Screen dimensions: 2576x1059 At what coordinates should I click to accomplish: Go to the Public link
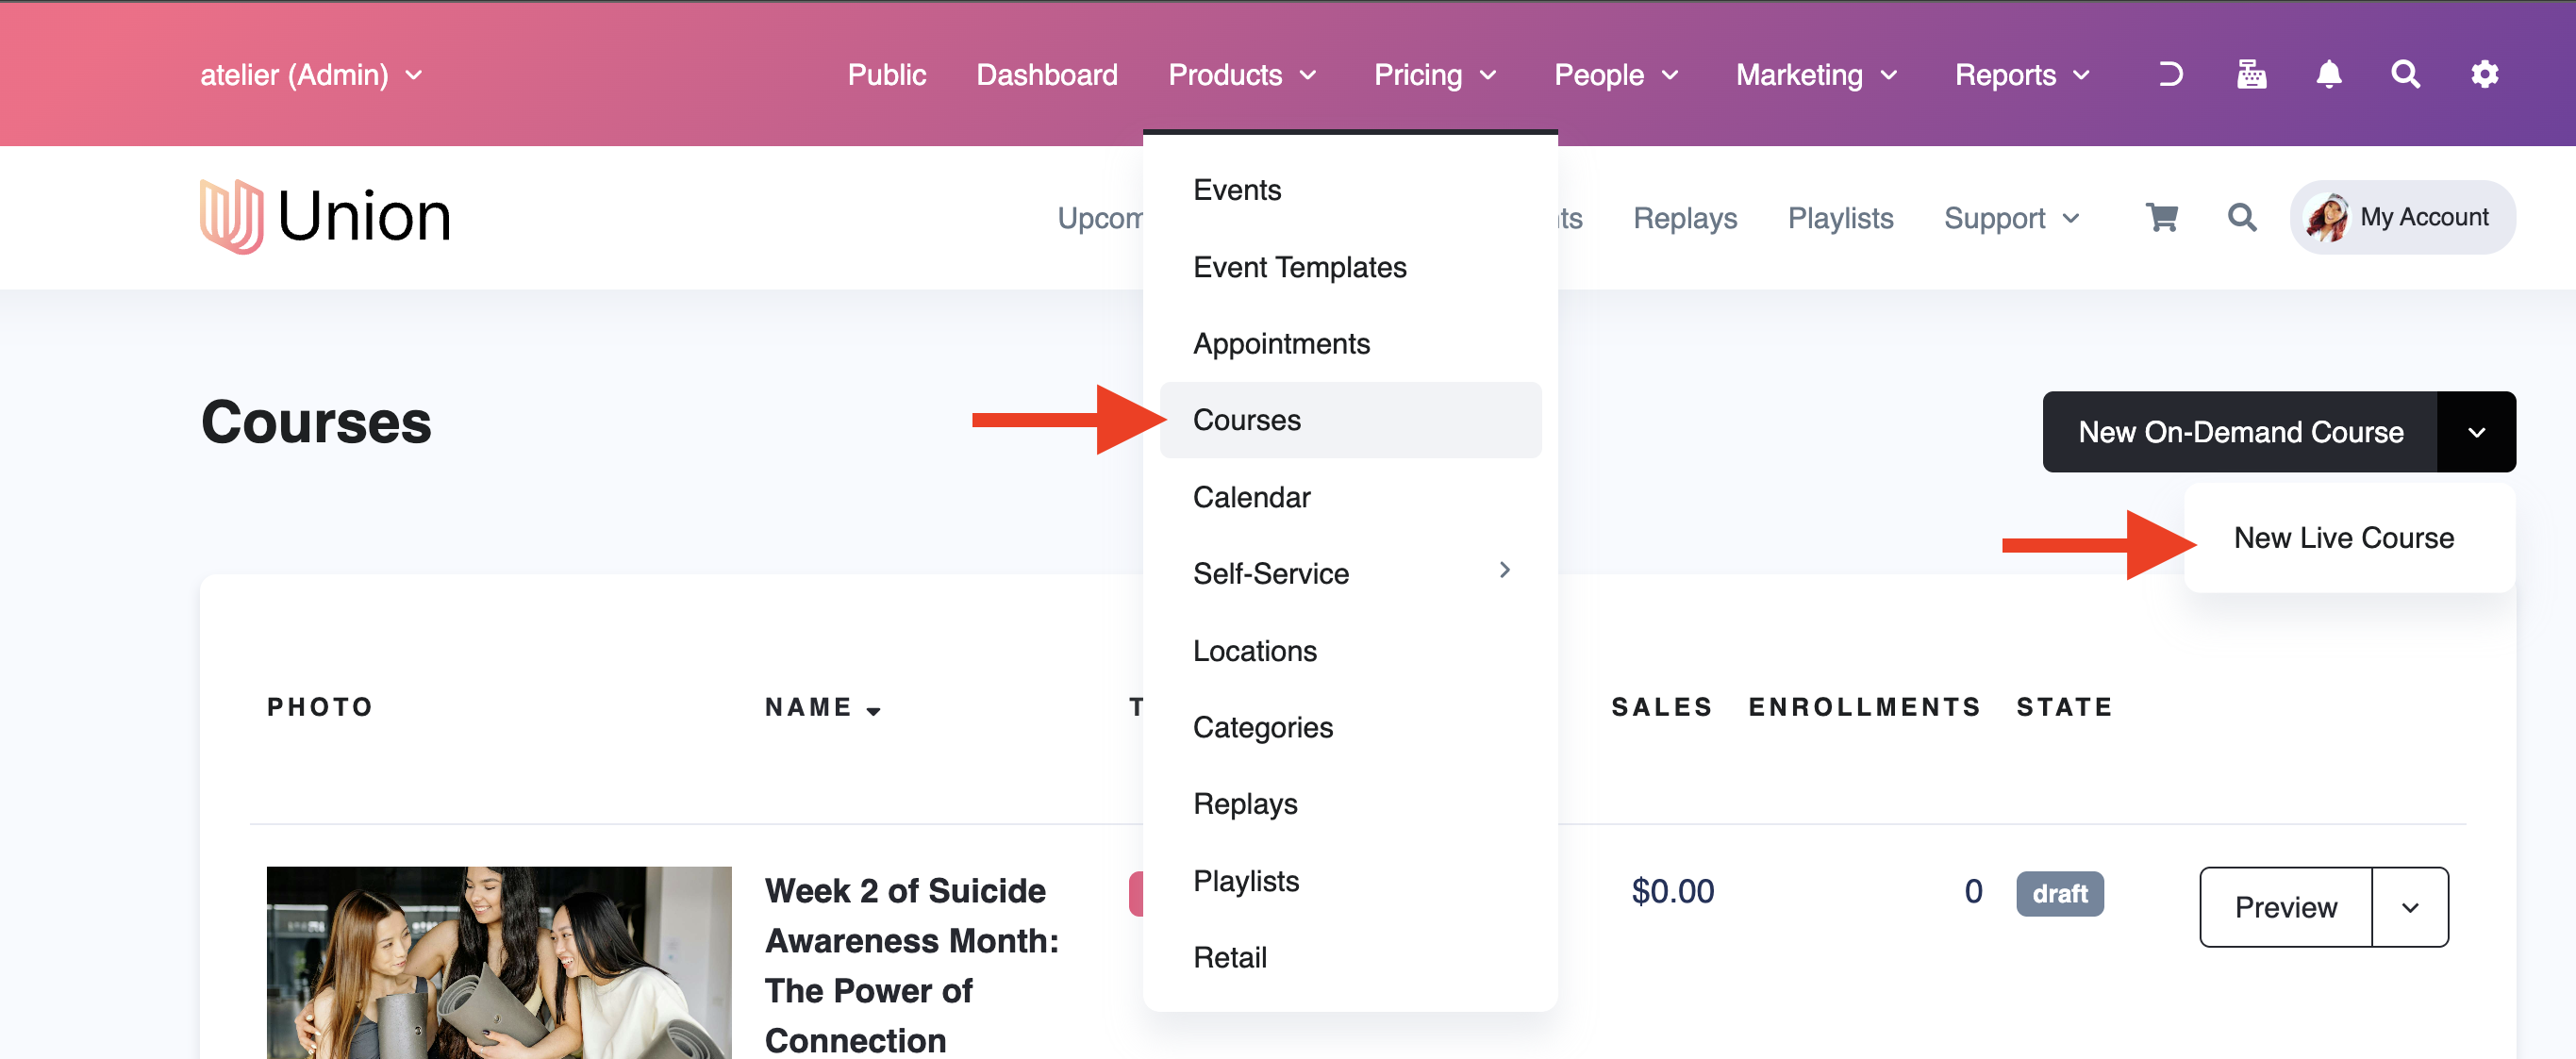pos(887,75)
